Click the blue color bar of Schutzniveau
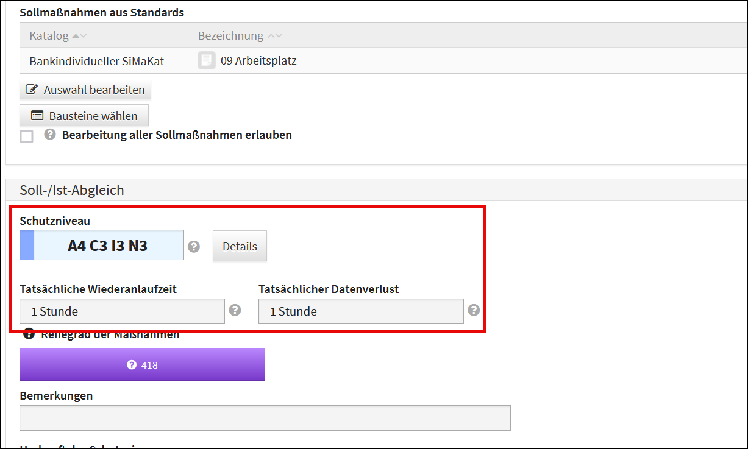 tap(27, 246)
